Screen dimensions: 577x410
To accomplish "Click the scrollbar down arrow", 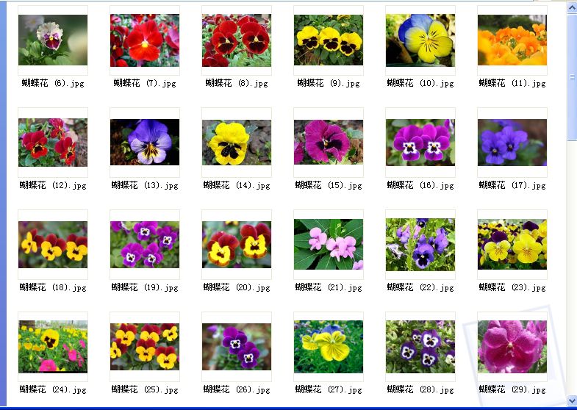I will (572, 400).
